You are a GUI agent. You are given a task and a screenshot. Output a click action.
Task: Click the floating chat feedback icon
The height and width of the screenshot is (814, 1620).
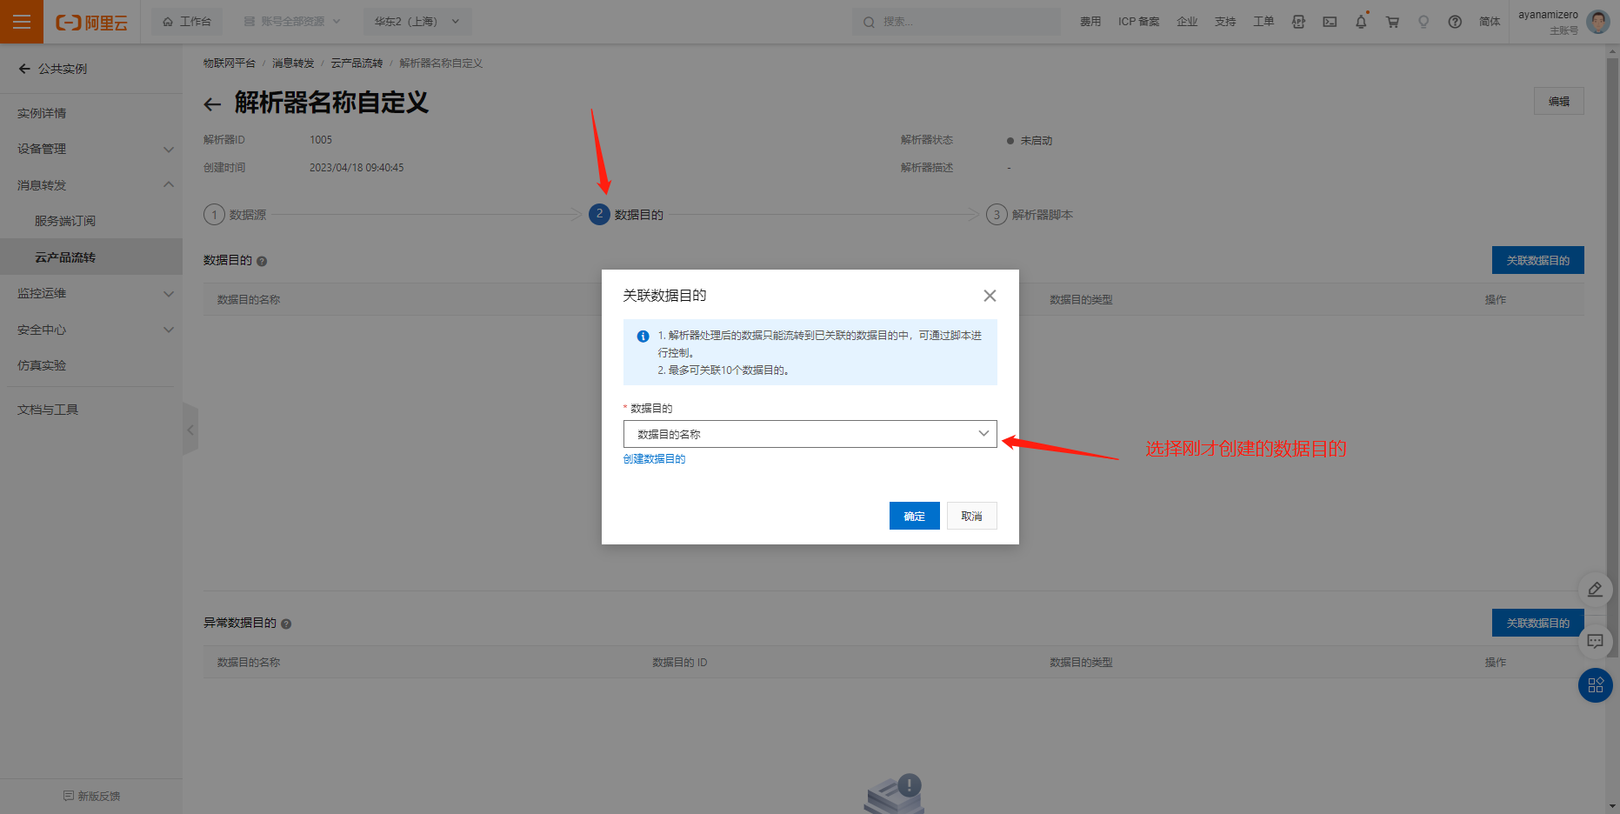[1595, 642]
